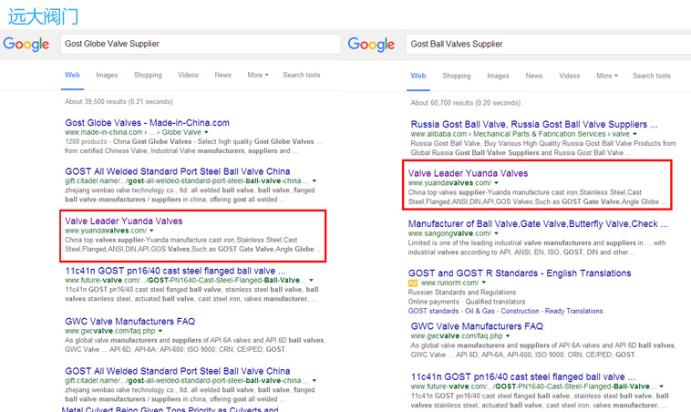Expand arrow after future-valve.com URL in Globe Valve results
This screenshot has width=691, height=412.
(311, 280)
